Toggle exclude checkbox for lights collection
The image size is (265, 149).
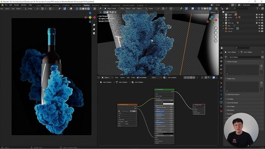257,15
